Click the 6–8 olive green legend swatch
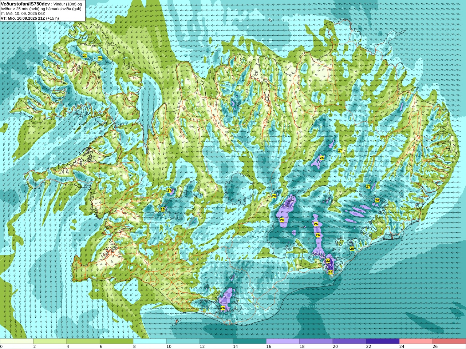The width and height of the screenshot is (466, 349). [116, 341]
